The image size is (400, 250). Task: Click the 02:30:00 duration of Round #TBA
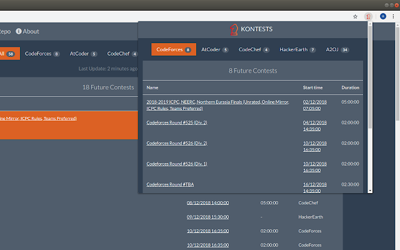350,184
